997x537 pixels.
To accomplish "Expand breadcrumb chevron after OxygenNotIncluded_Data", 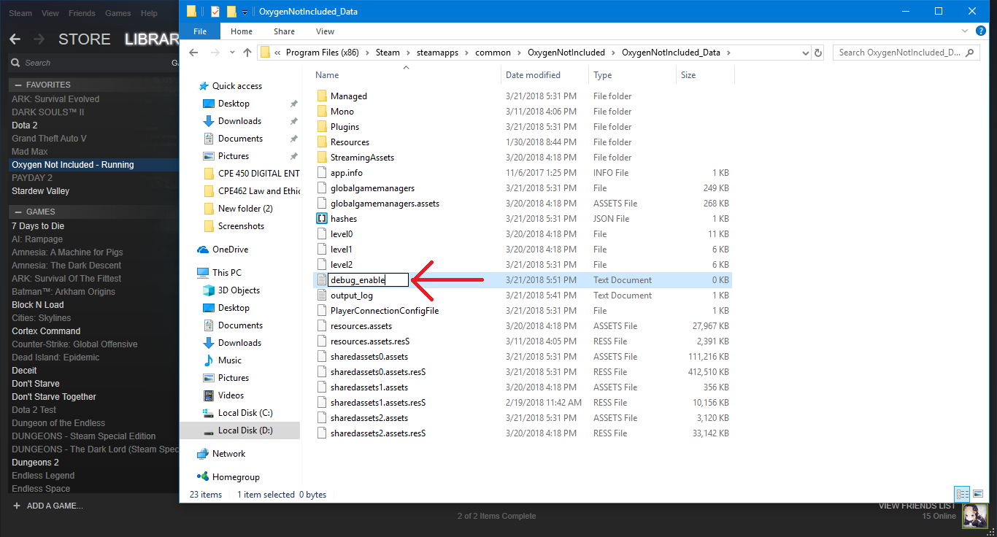I will [x=728, y=53].
